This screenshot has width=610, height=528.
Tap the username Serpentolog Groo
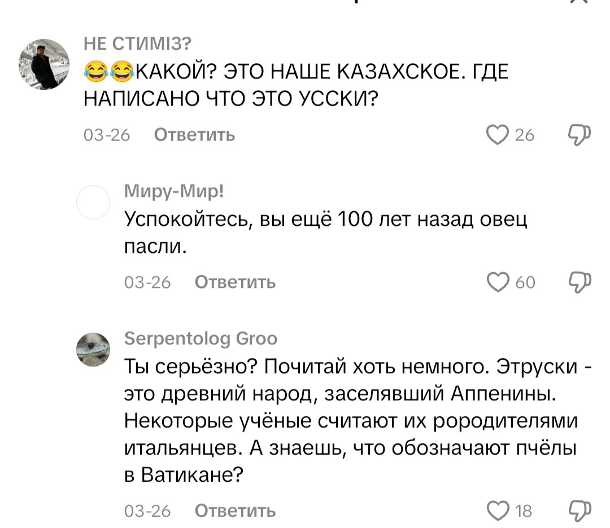[x=201, y=338]
